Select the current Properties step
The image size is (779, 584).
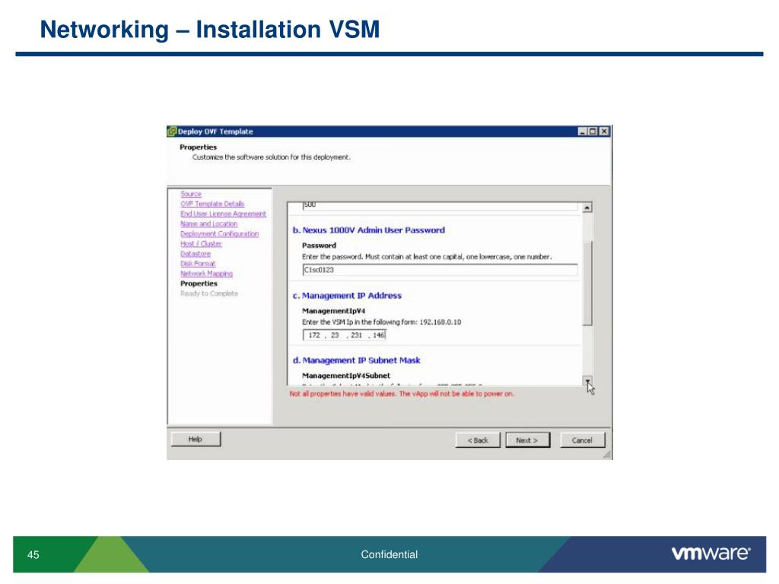199,284
